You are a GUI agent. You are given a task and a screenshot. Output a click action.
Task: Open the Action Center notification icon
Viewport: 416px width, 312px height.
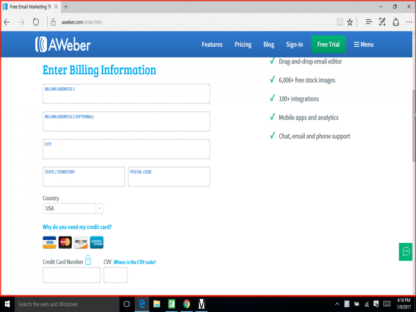[376, 304]
